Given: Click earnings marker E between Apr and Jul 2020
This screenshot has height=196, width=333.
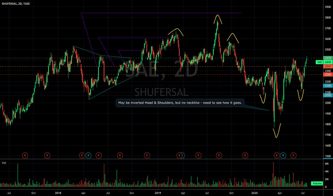Looking at the screenshot, I should coord(293,155).
